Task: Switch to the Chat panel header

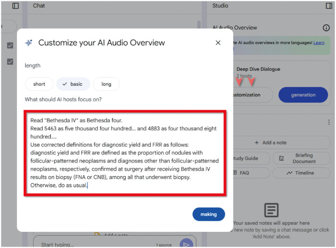Action: (39, 6)
